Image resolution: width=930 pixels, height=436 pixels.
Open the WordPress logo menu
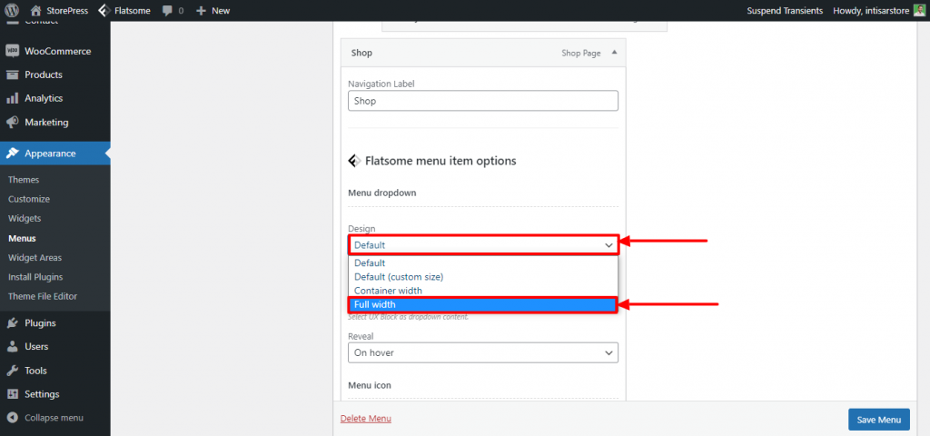pos(12,10)
